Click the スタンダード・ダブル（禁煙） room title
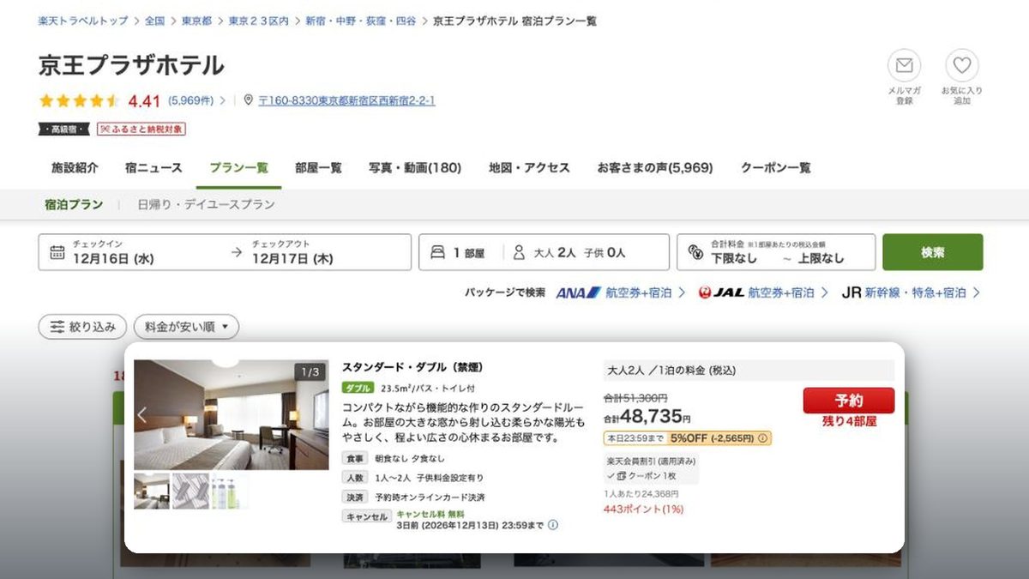This screenshot has width=1029, height=579. (412, 367)
